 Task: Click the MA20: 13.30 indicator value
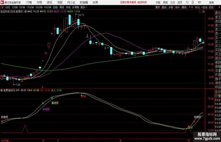60,12
